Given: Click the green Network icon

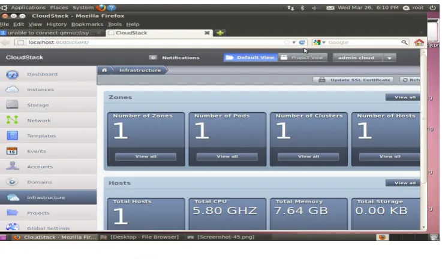Looking at the screenshot, I should 12,120.
